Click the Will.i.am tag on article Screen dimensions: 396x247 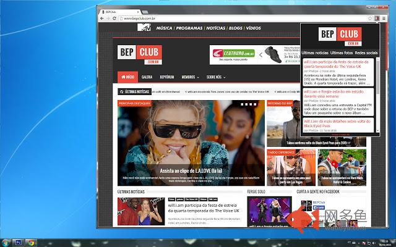[x=213, y=199]
